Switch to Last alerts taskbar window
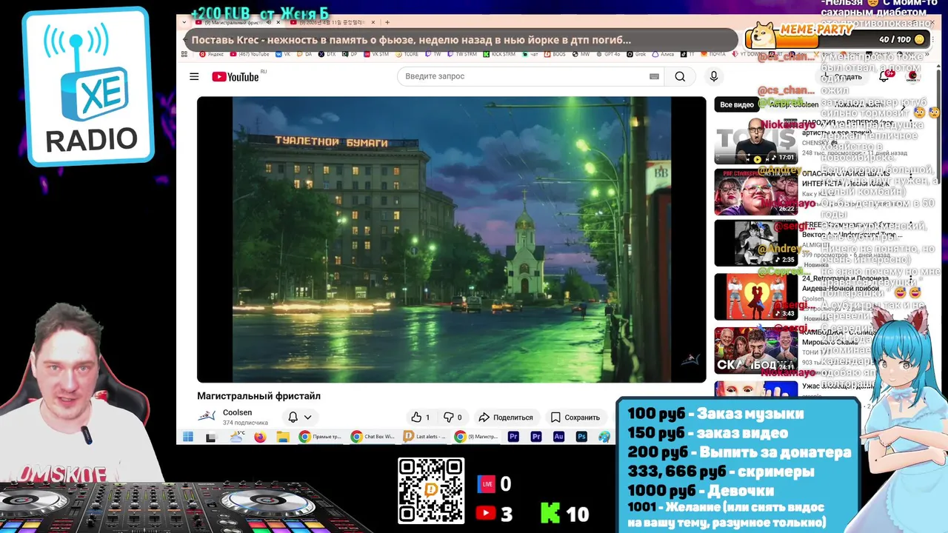Viewport: 948px width, 533px height. pos(424,437)
